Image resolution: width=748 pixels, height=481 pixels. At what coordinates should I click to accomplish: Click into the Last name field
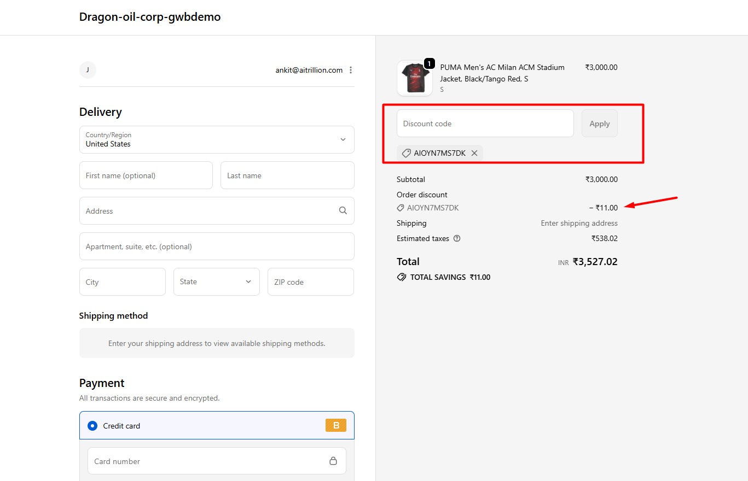point(287,175)
